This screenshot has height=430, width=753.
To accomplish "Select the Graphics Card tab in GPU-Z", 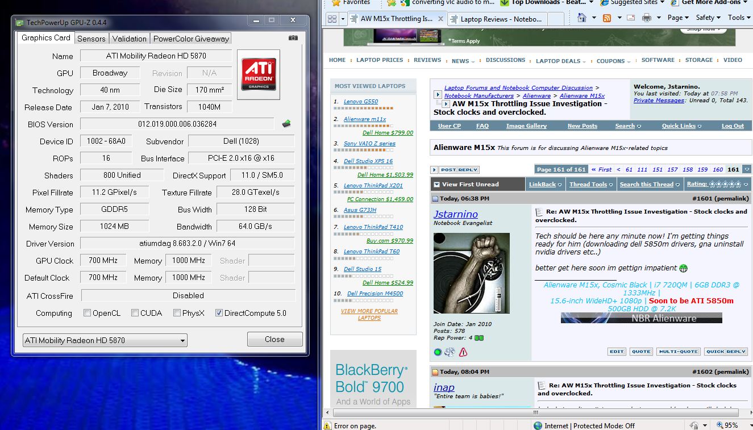I will [46, 37].
